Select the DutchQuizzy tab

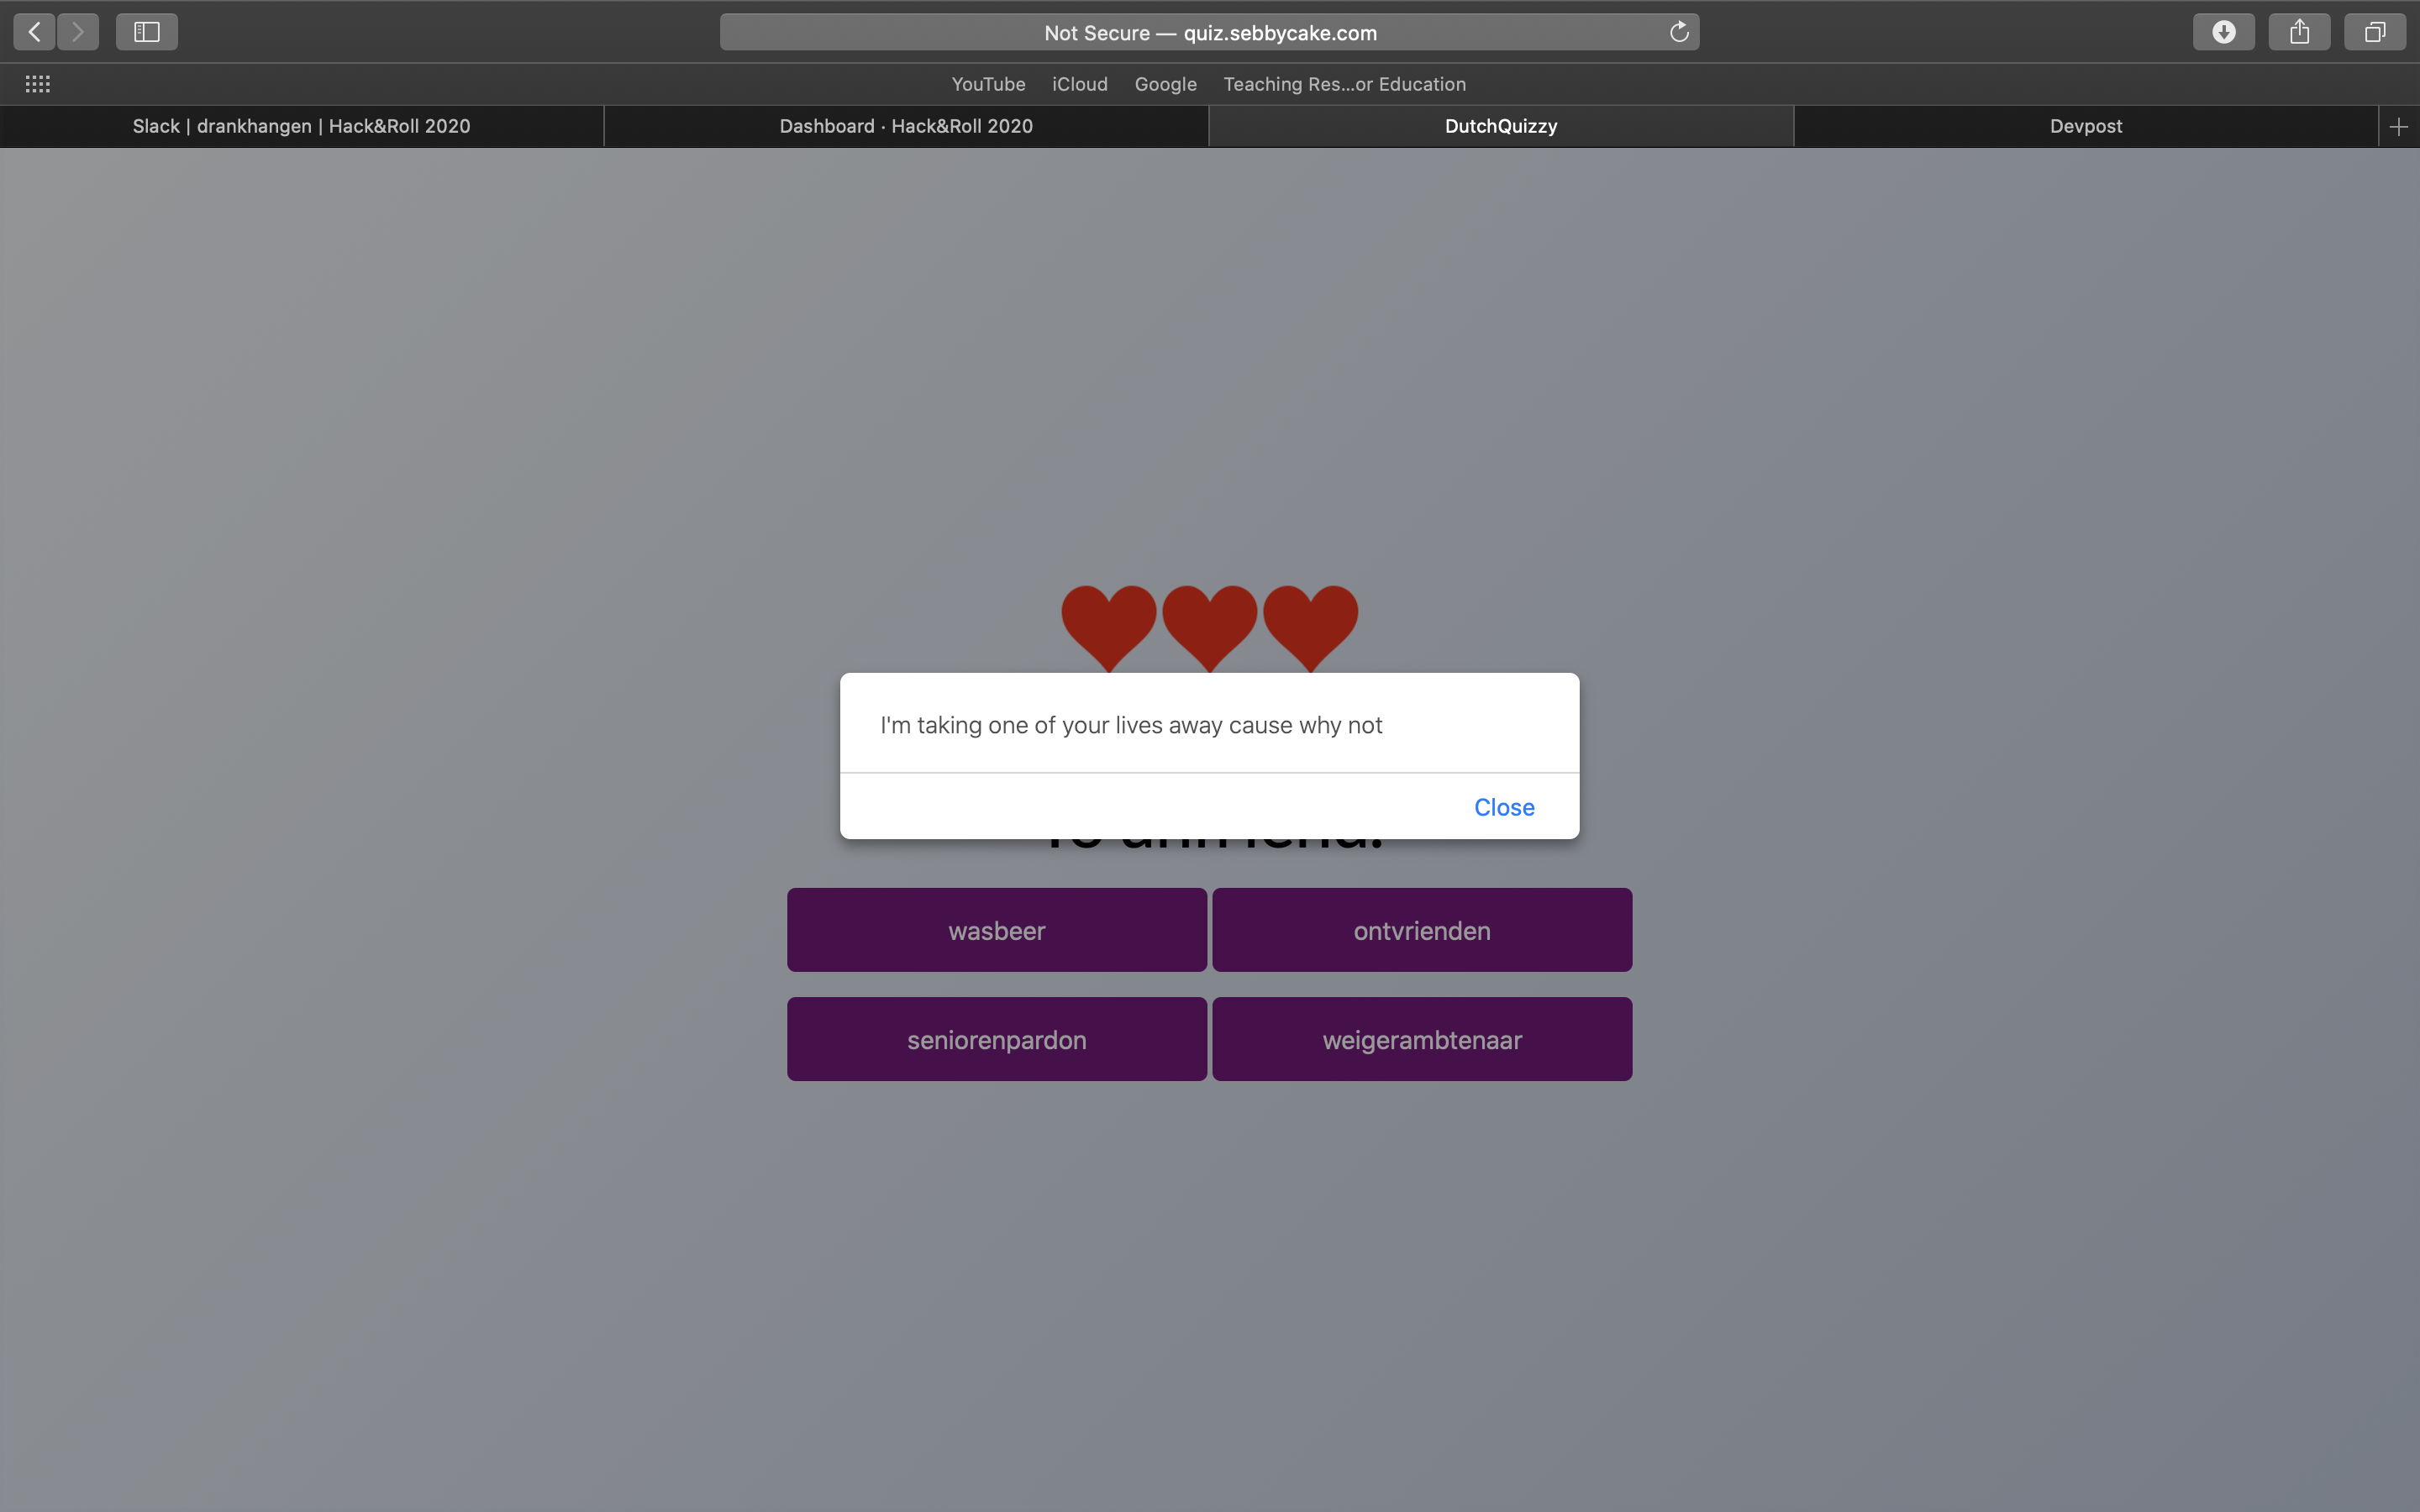pos(1500,127)
